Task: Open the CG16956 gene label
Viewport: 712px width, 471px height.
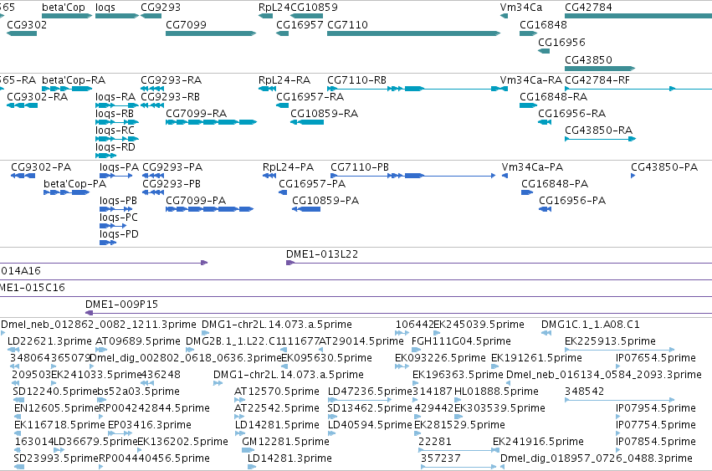Action: click(561, 42)
